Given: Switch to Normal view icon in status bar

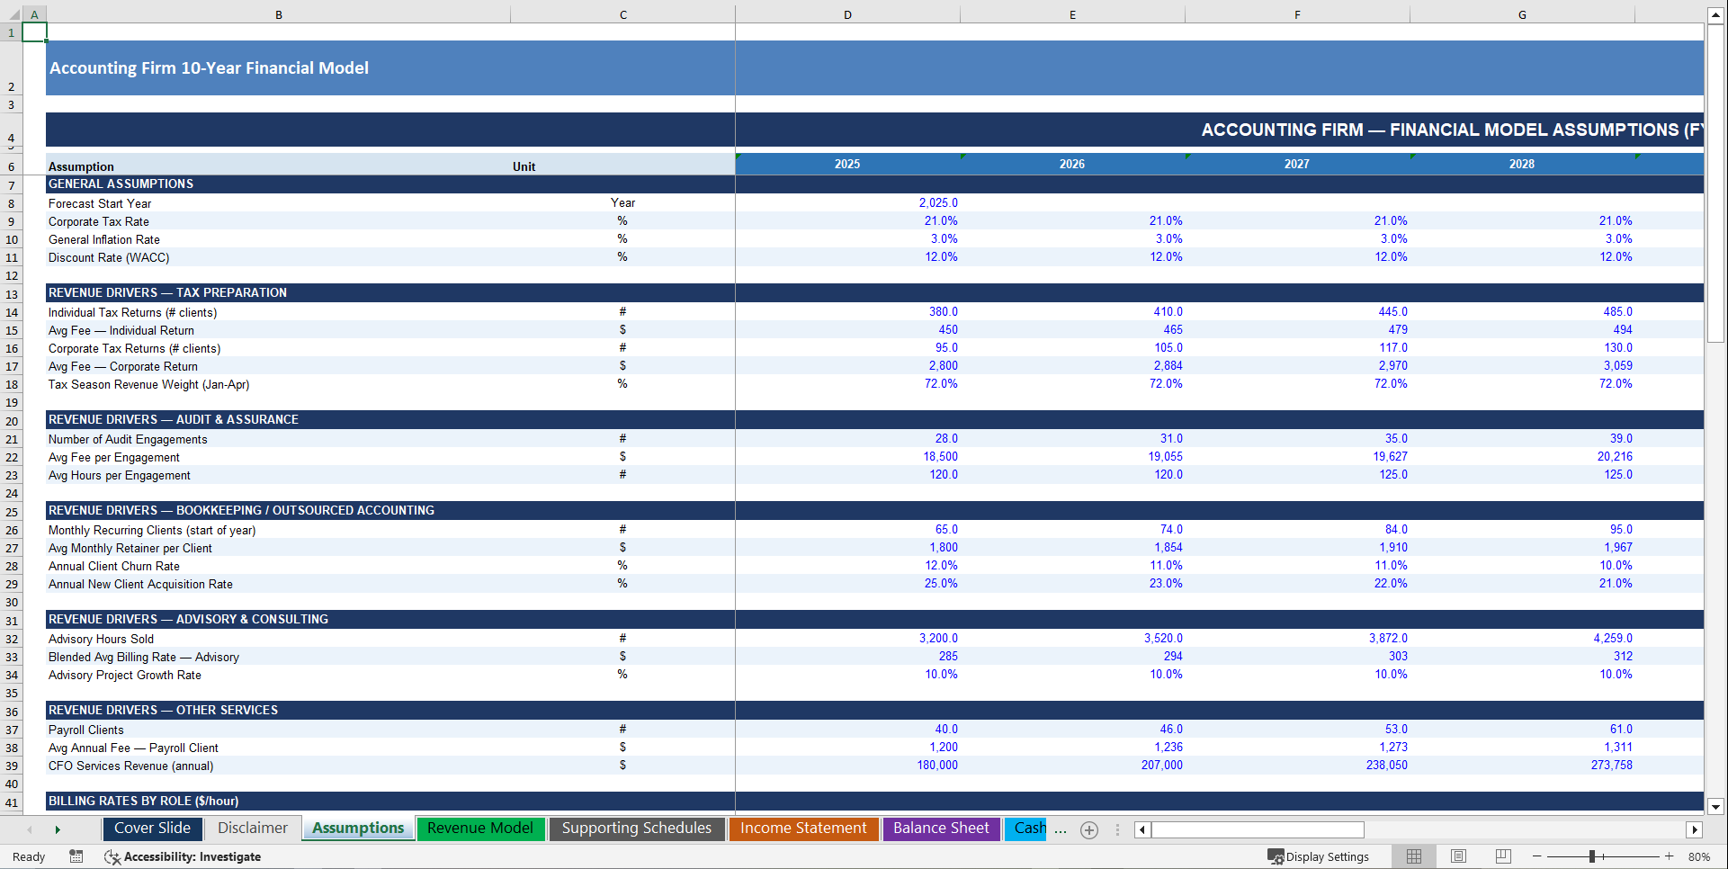Looking at the screenshot, I should pos(1413,856).
